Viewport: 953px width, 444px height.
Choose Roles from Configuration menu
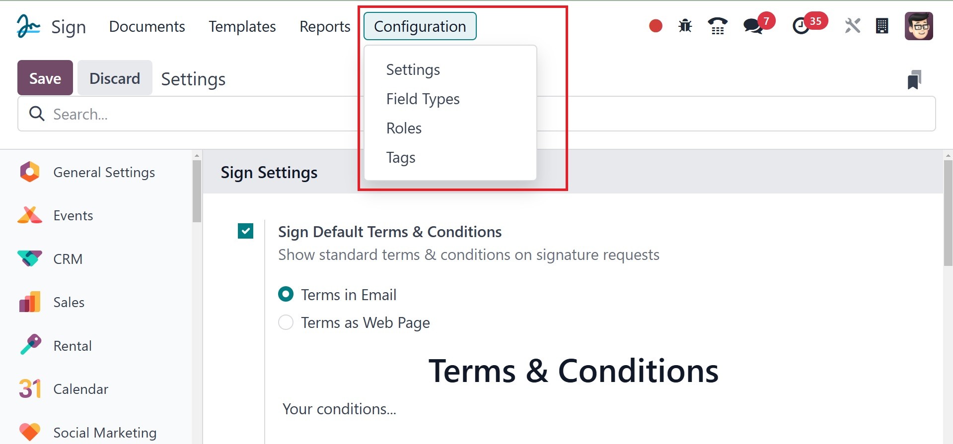404,128
